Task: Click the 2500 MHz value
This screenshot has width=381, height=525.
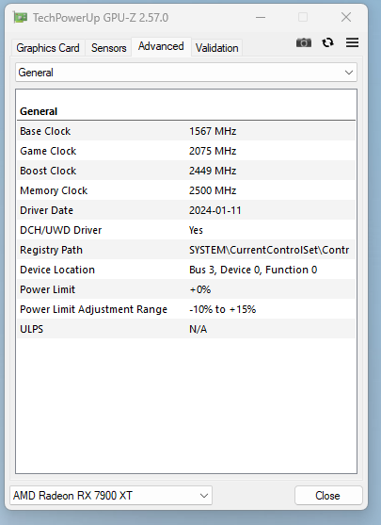Action: (213, 190)
